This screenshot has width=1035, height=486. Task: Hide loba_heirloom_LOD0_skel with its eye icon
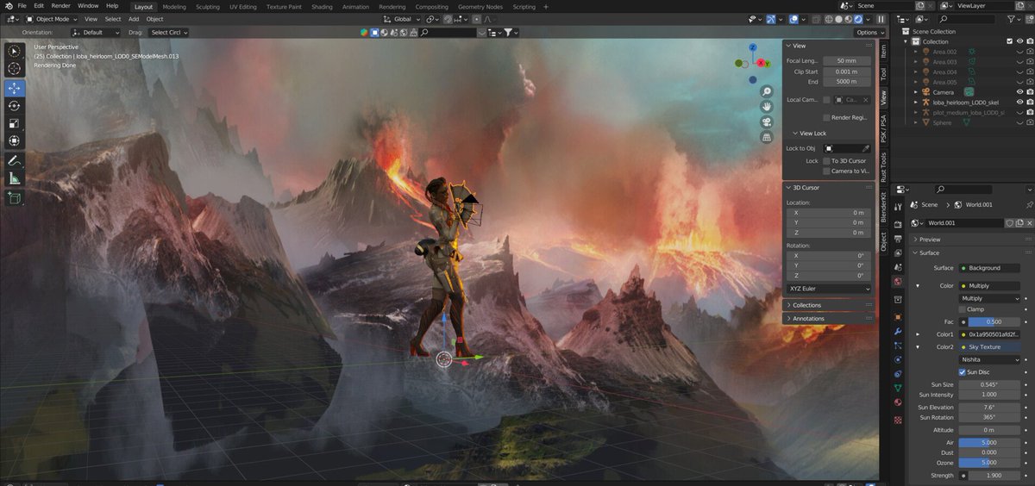pyautogui.click(x=1019, y=103)
